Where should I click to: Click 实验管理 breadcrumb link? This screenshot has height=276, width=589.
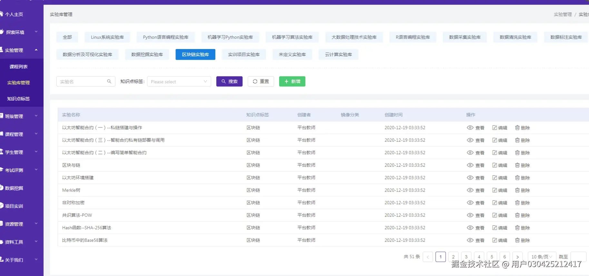563,15
